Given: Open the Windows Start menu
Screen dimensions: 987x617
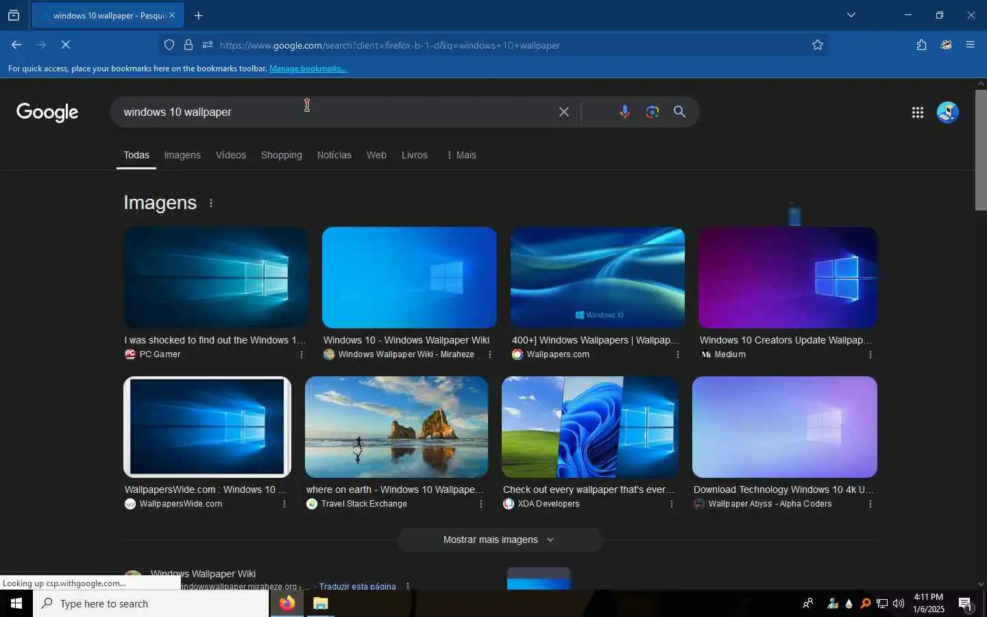Looking at the screenshot, I should (x=16, y=603).
